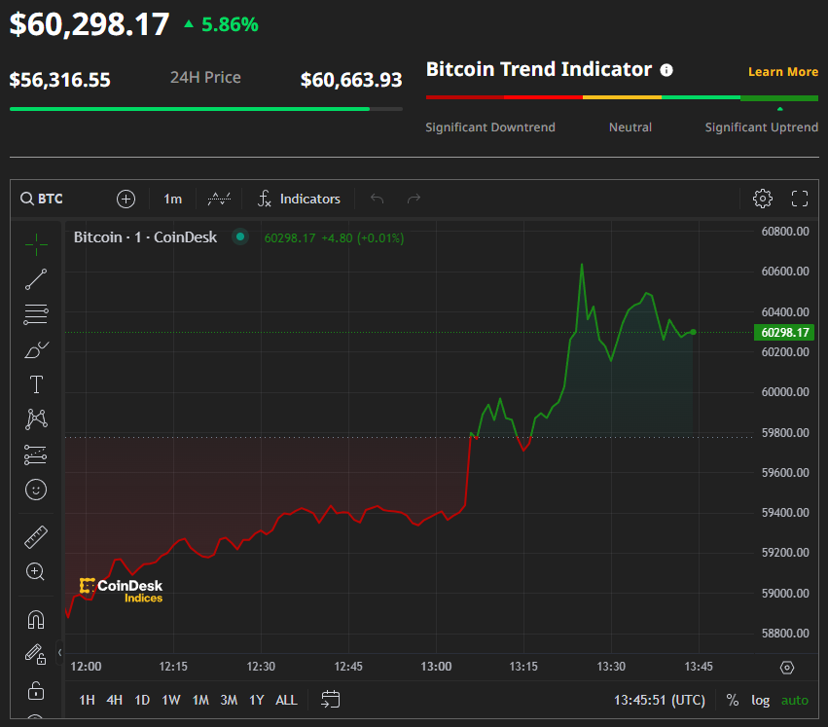Image resolution: width=828 pixels, height=727 pixels.
Task: Open the chart patterns tool
Action: 36,419
